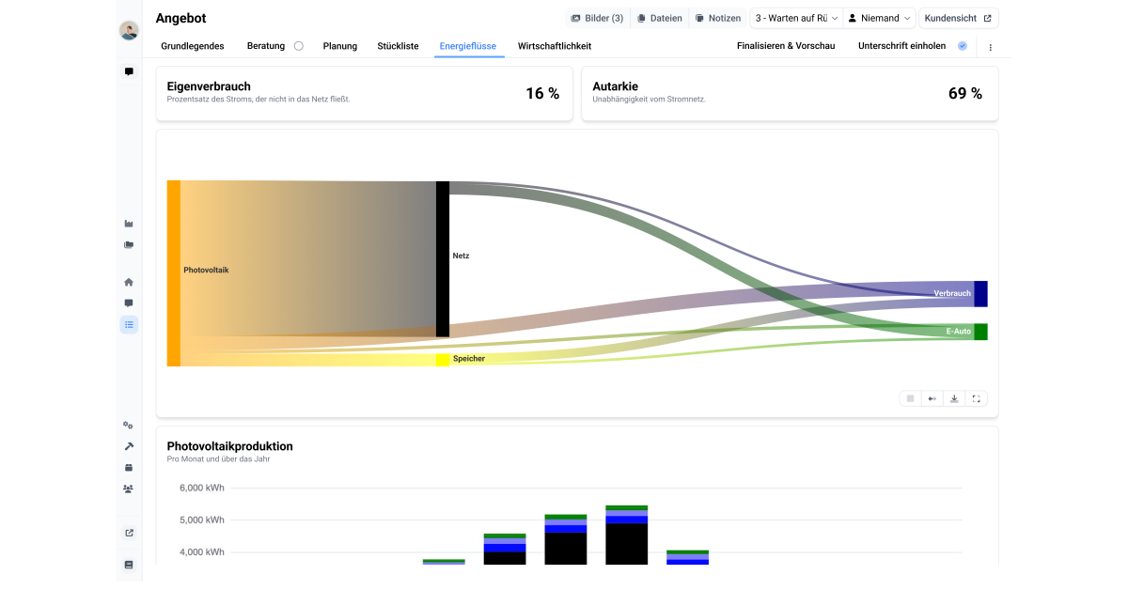The width and height of the screenshot is (1128, 590).
Task: Open the Notizen button
Action: pos(718,18)
